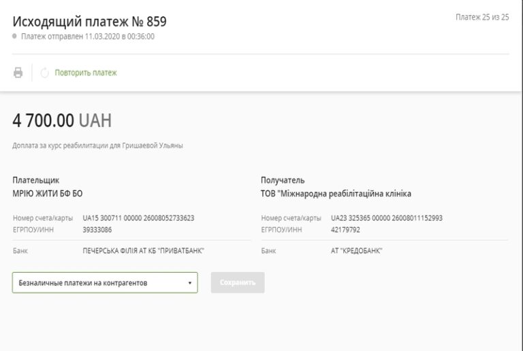Select the recipient account number UA23 325365
The width and height of the screenshot is (523, 351).
(x=387, y=218)
